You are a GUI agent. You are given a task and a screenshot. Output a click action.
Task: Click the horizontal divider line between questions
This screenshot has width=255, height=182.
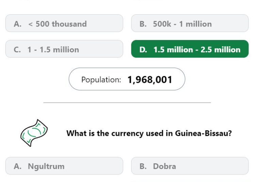tap(127, 103)
